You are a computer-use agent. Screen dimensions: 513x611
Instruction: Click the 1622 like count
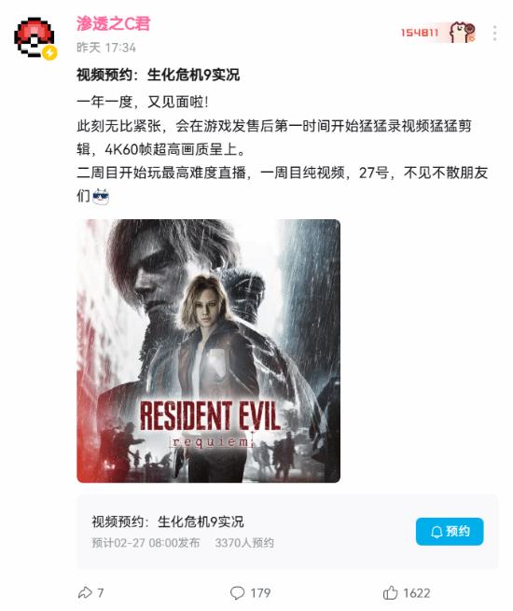click(x=416, y=593)
